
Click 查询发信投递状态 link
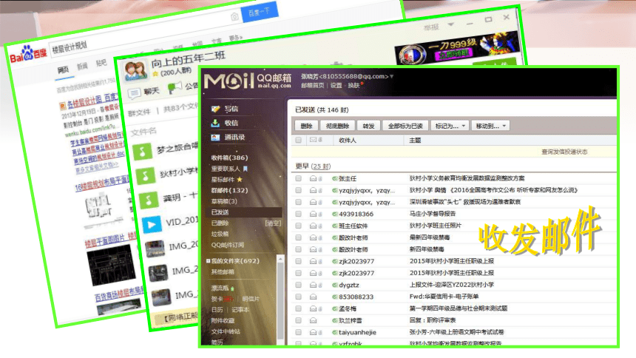tap(564, 152)
